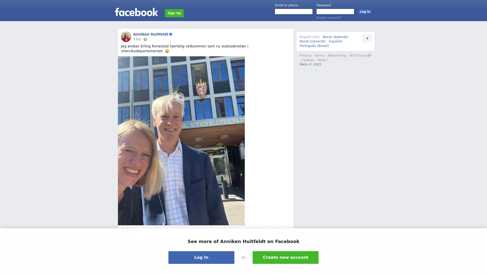Expand the More footer dropdown

click(x=323, y=60)
